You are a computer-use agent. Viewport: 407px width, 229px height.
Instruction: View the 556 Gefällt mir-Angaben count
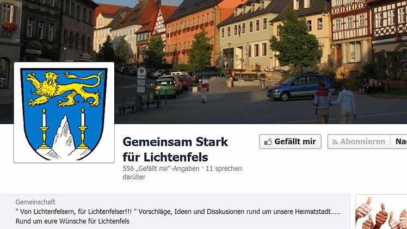point(161,169)
